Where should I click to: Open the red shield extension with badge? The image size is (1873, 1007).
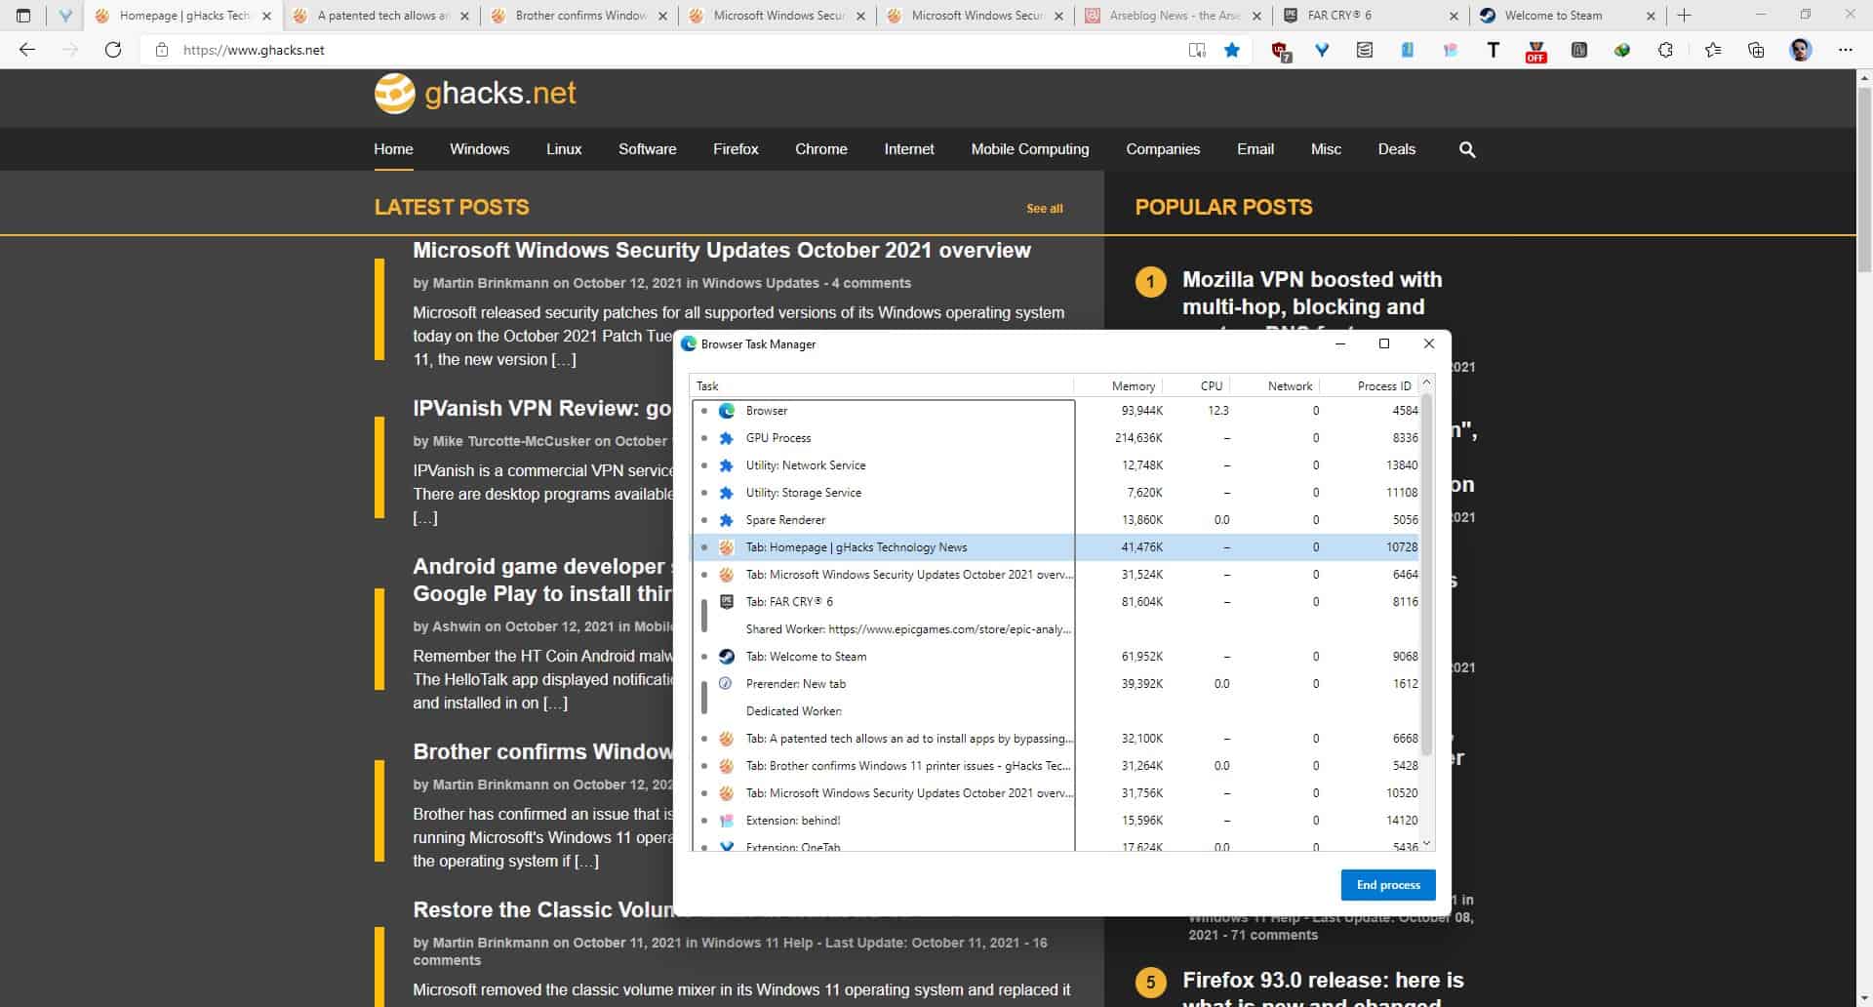[1281, 51]
